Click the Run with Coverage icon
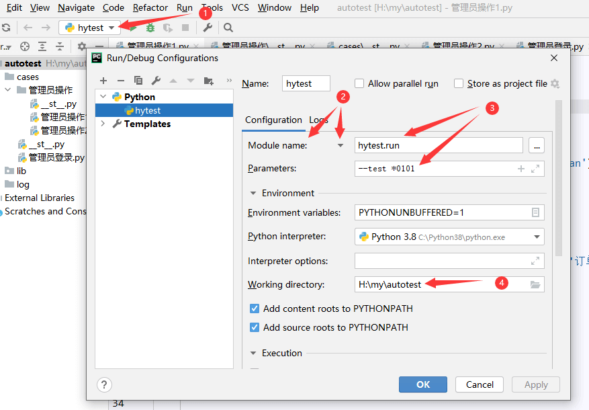 167,28
